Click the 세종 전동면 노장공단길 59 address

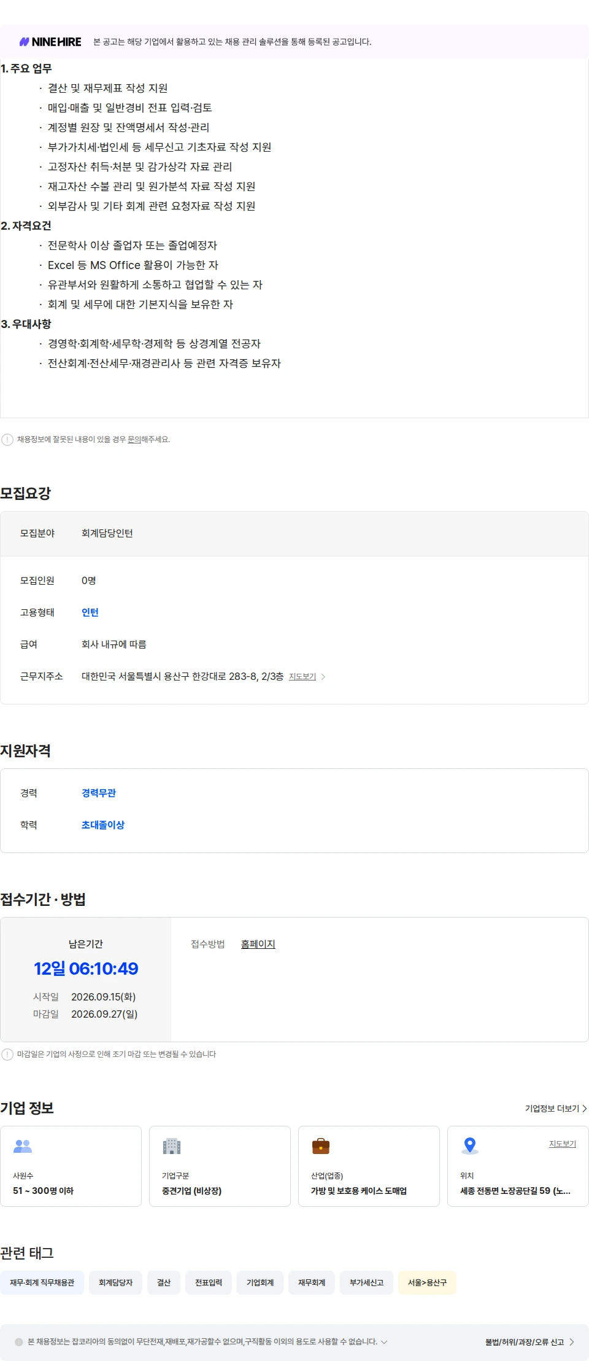coord(515,1191)
